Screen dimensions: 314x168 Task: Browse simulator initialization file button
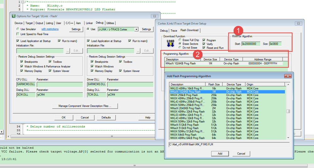pyautogui.click(x=68, y=51)
